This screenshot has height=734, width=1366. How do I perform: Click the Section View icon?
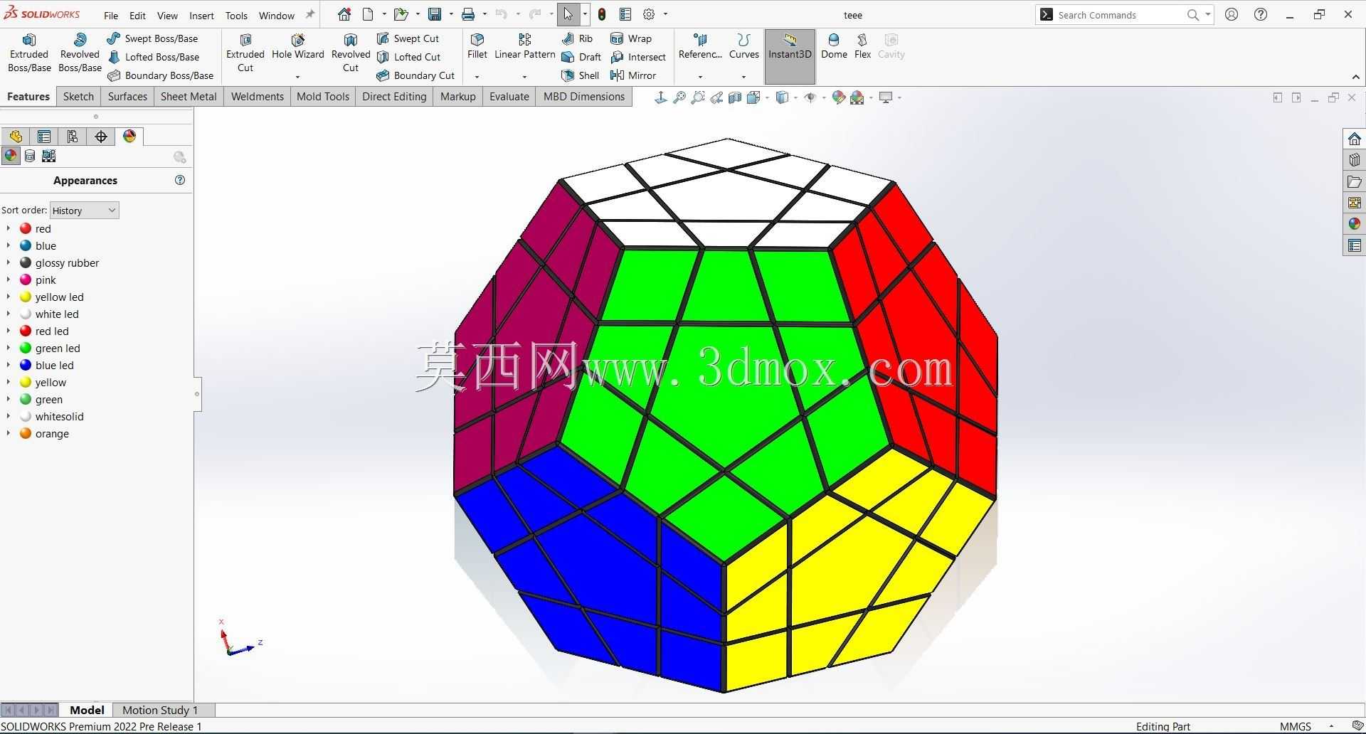pos(735,97)
